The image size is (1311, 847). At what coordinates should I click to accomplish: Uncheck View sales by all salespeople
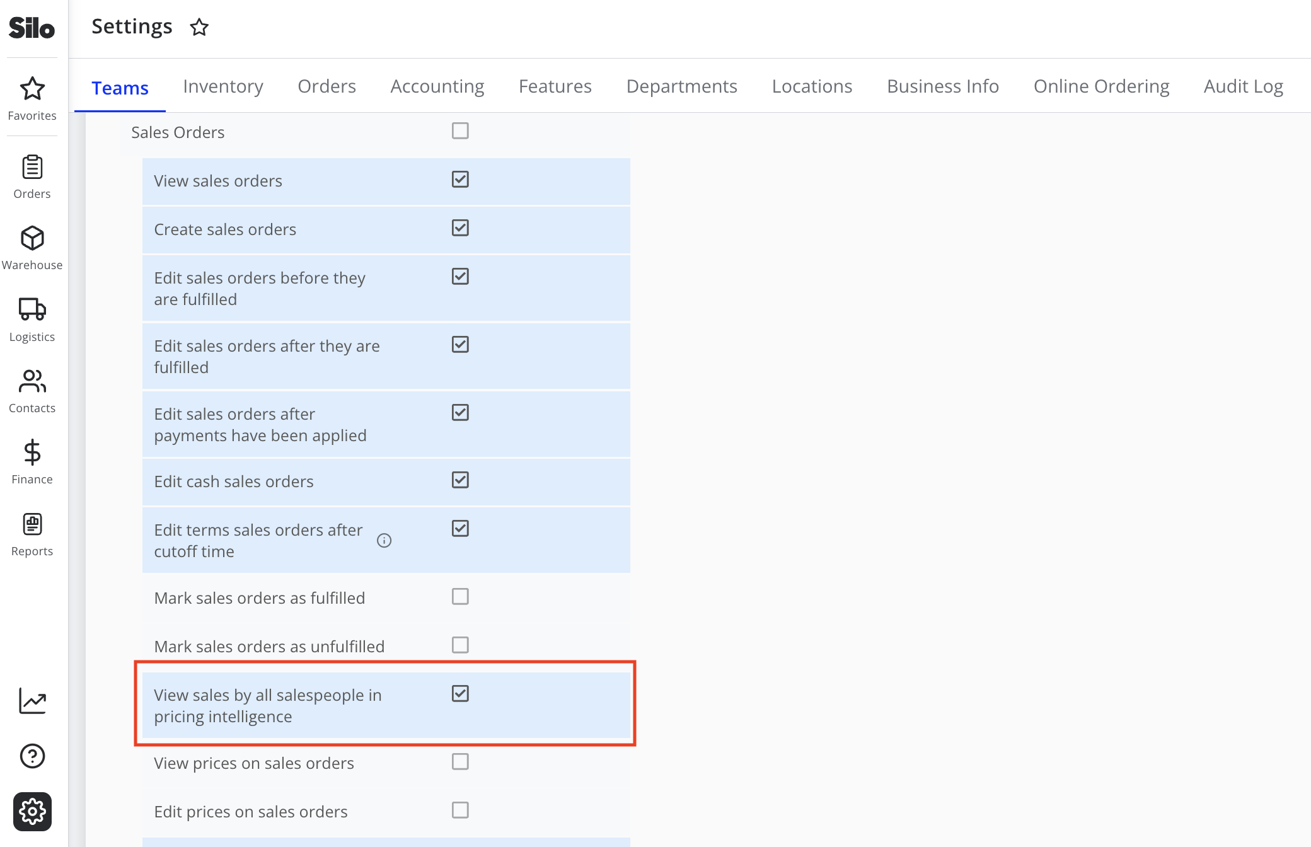460,693
